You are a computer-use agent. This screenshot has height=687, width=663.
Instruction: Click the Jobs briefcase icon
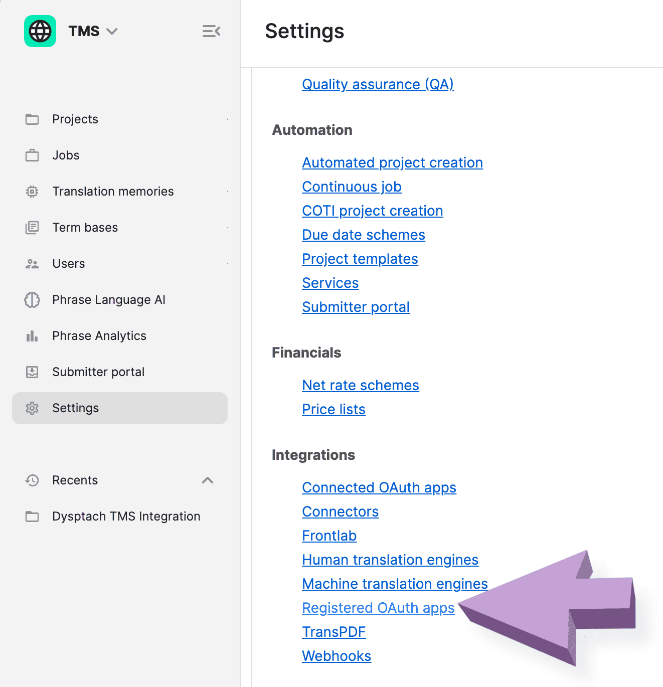(x=32, y=155)
